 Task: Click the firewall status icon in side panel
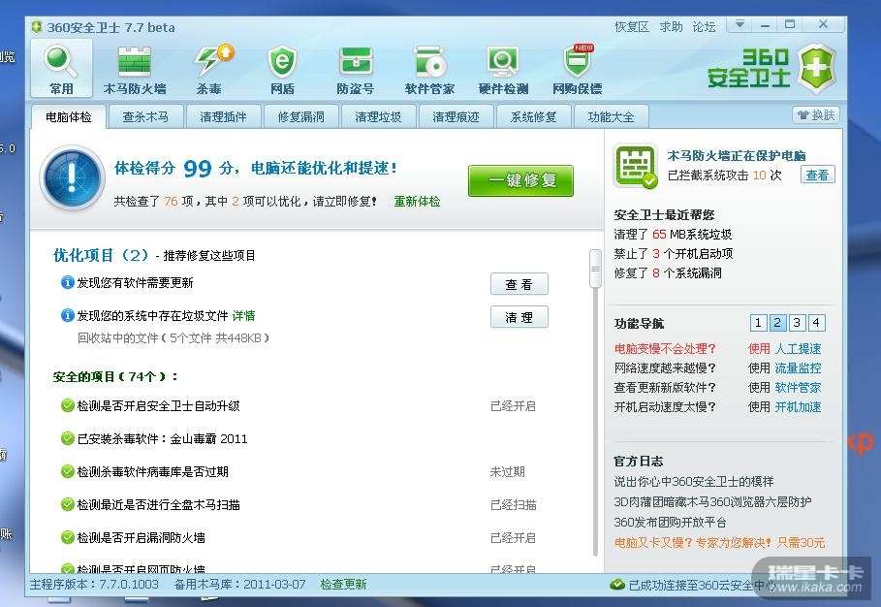pyautogui.click(x=636, y=166)
